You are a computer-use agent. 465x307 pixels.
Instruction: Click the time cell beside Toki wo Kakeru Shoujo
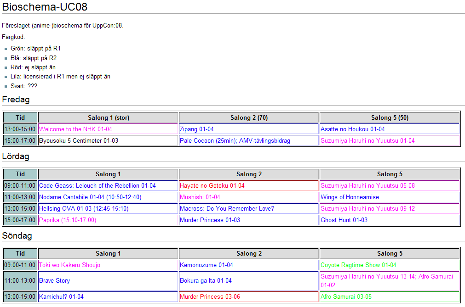pyautogui.click(x=20, y=265)
